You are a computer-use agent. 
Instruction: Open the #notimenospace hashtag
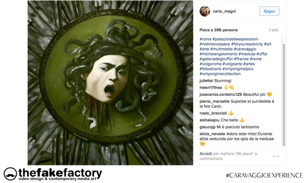coord(215,44)
